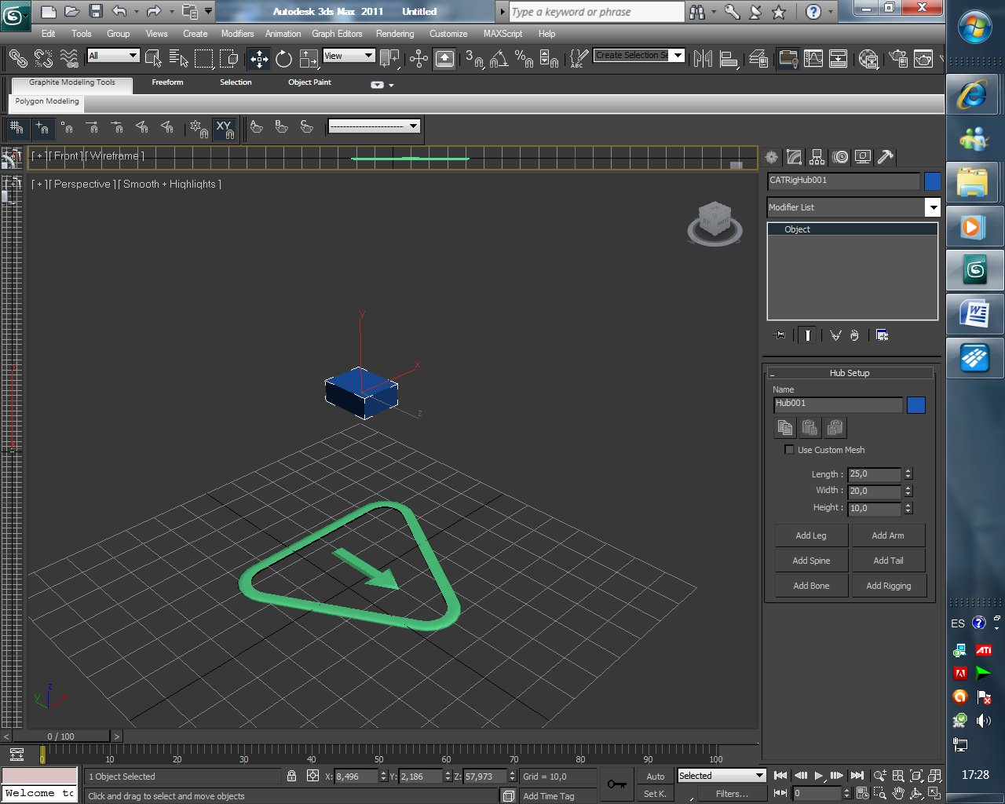Screen dimensions: 1005x804
Task: Toggle Window/Crossing selection mode
Action: 229,59
